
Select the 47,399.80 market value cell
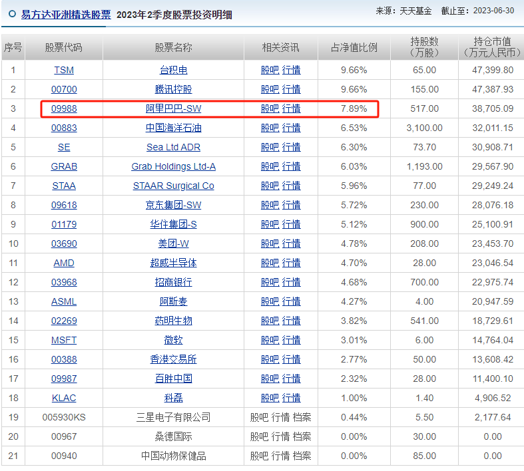pyautogui.click(x=493, y=70)
